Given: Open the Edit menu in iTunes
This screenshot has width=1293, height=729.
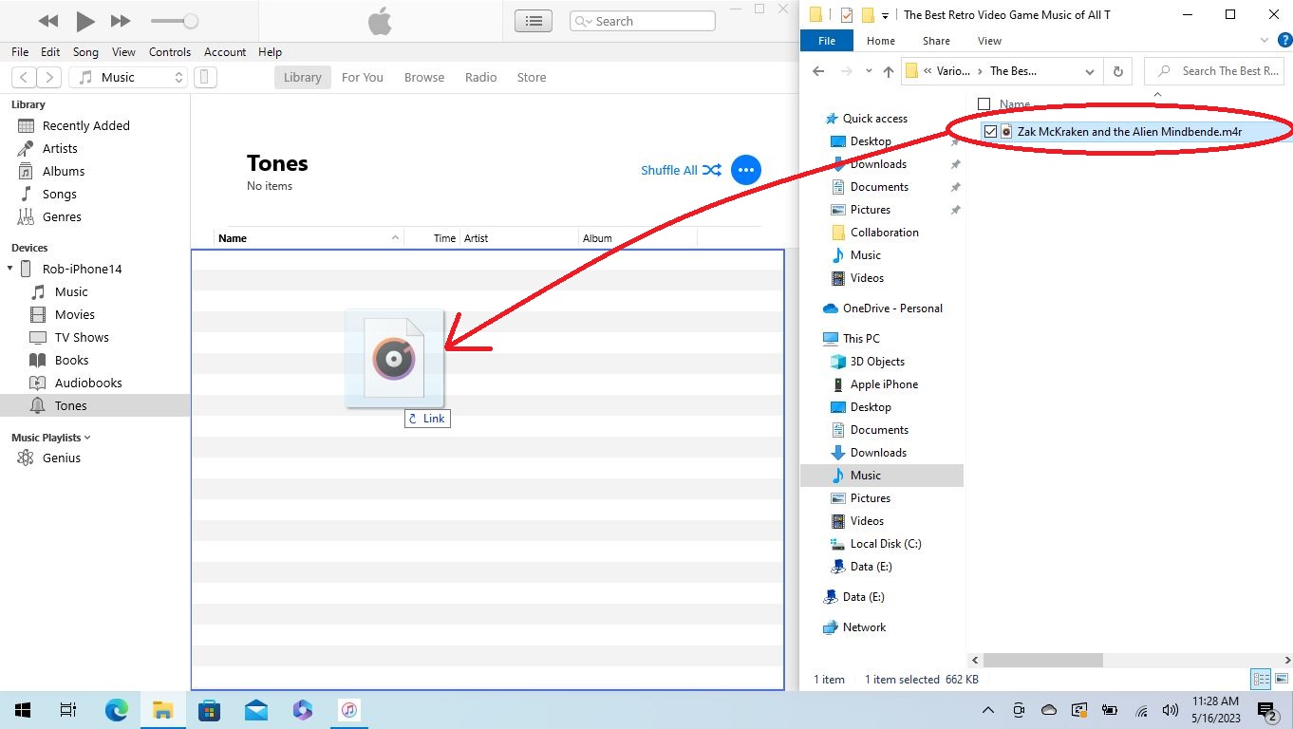Looking at the screenshot, I should (x=50, y=52).
